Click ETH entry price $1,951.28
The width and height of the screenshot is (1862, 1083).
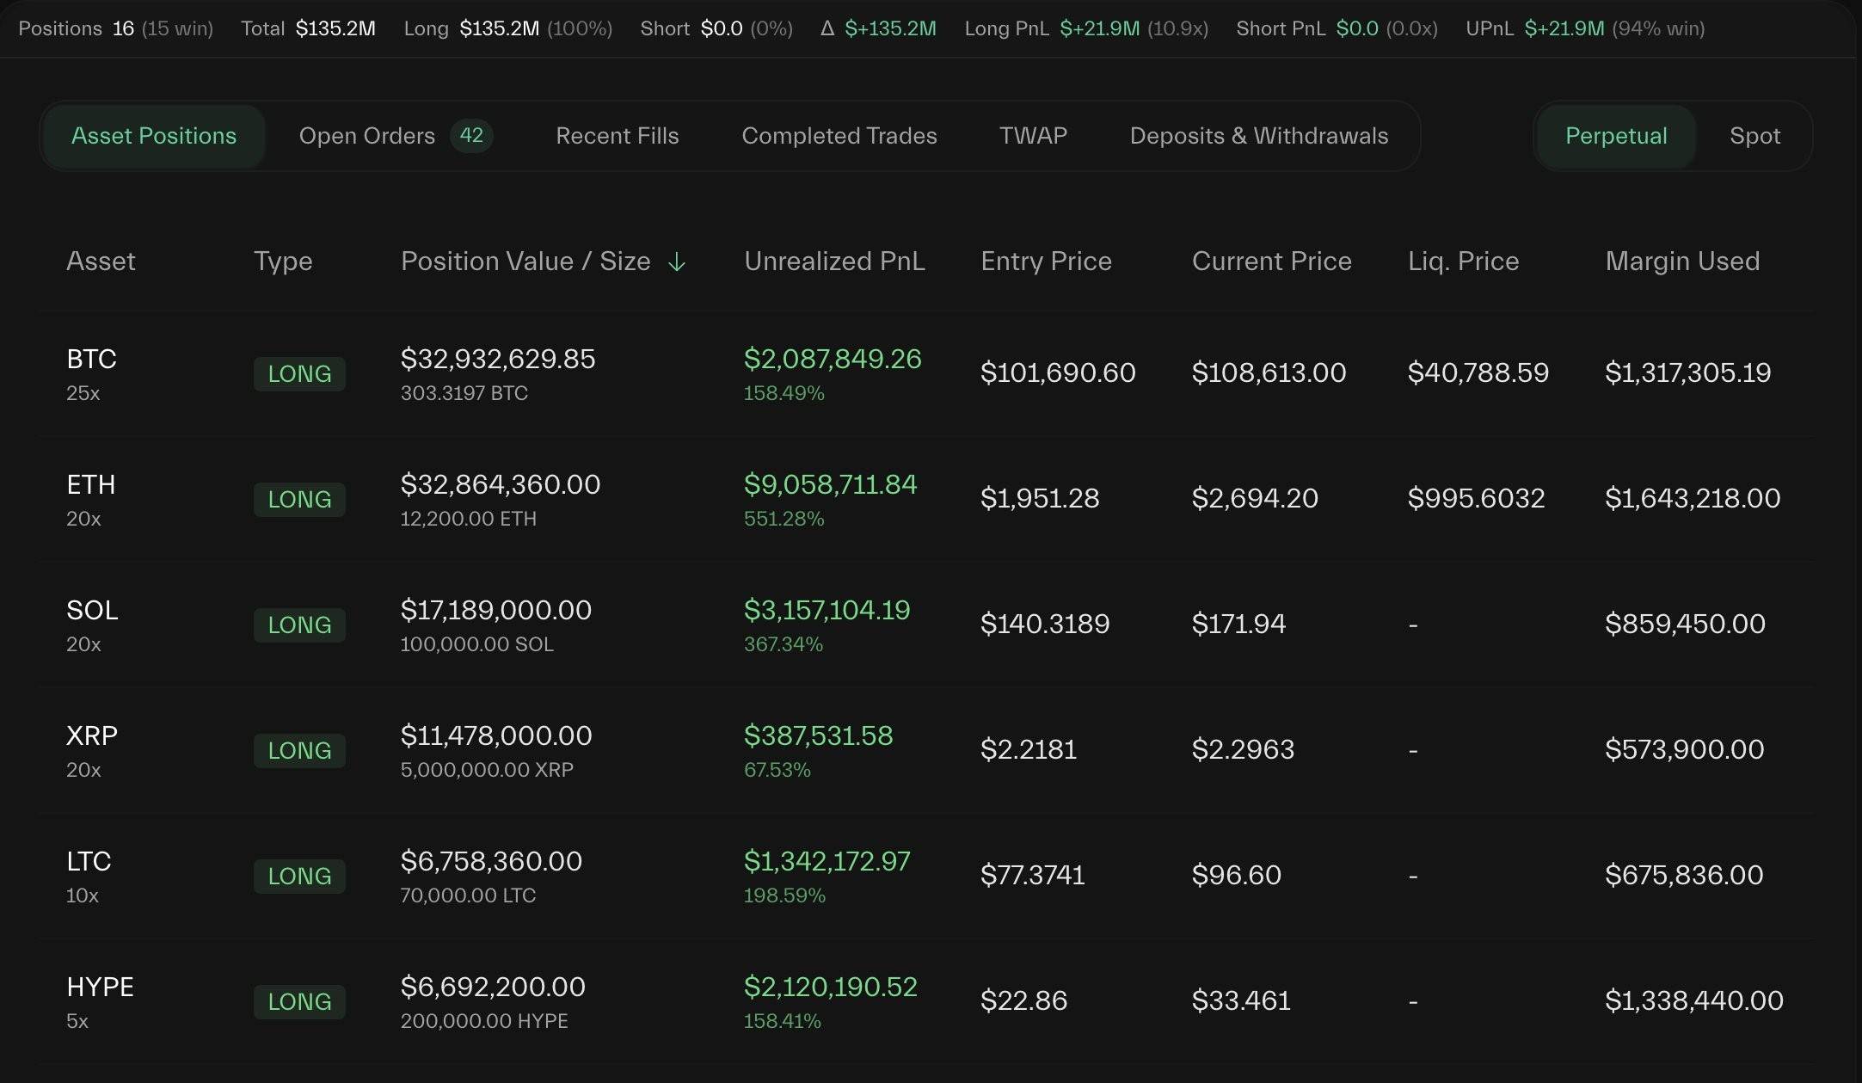coord(1040,498)
